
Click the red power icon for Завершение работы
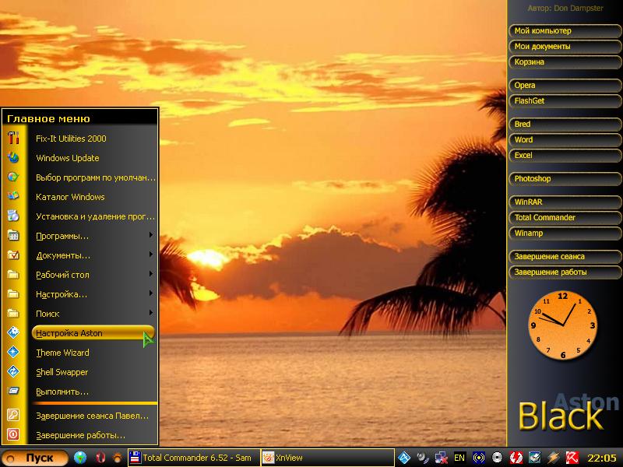tap(13, 435)
